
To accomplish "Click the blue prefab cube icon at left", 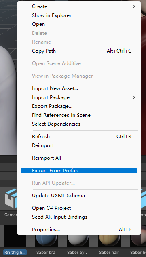I will click(x=11, y=199).
